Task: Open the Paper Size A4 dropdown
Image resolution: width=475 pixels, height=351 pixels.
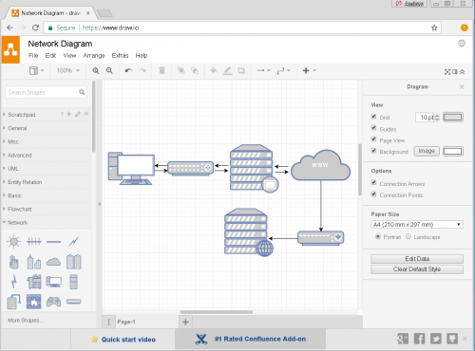Action: click(x=417, y=225)
